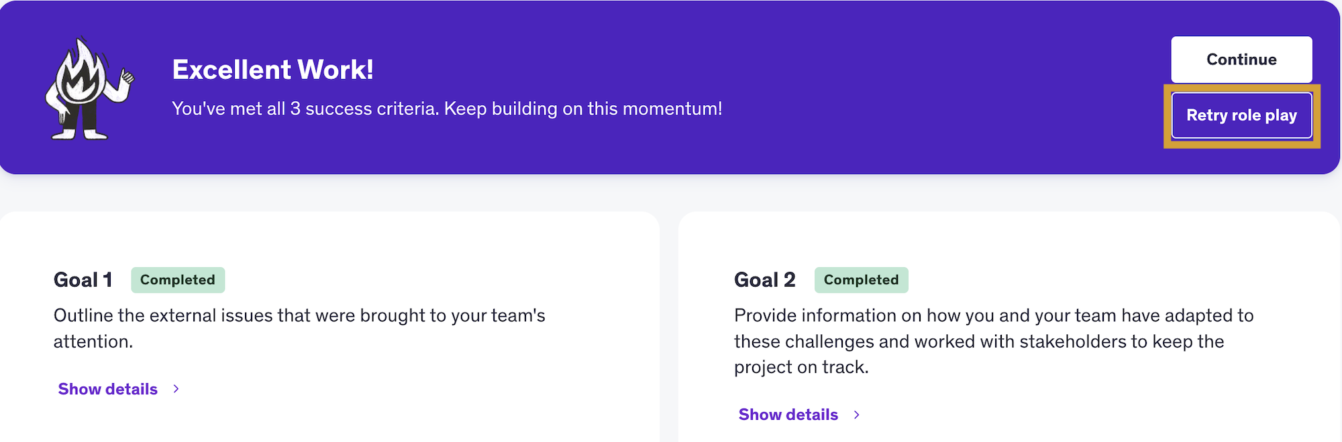Click the Goal 2 stakeholders description text
The height and width of the screenshot is (442, 1342).
pos(993,341)
